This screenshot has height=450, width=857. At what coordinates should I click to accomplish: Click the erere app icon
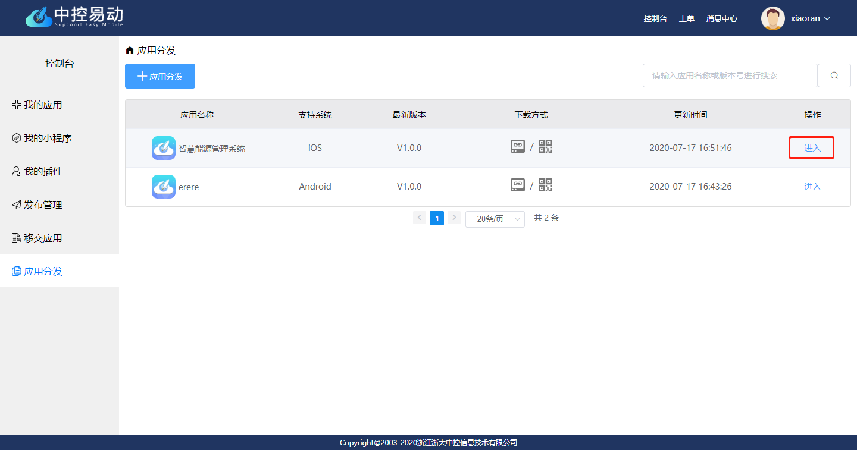164,187
